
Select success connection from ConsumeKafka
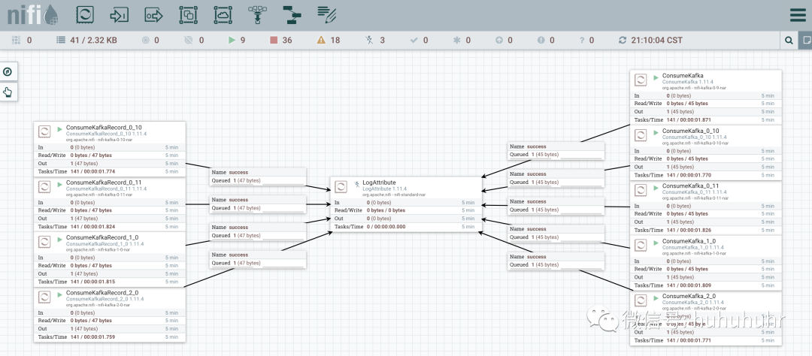click(556, 150)
